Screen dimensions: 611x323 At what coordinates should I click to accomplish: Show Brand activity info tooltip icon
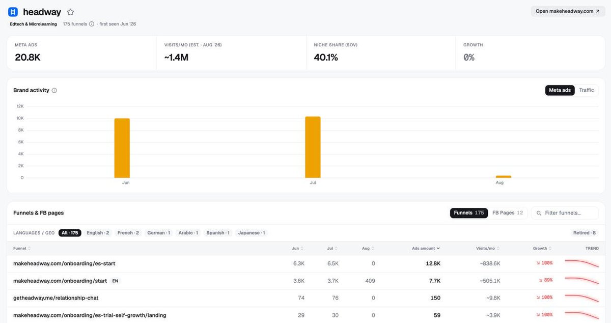coord(54,91)
